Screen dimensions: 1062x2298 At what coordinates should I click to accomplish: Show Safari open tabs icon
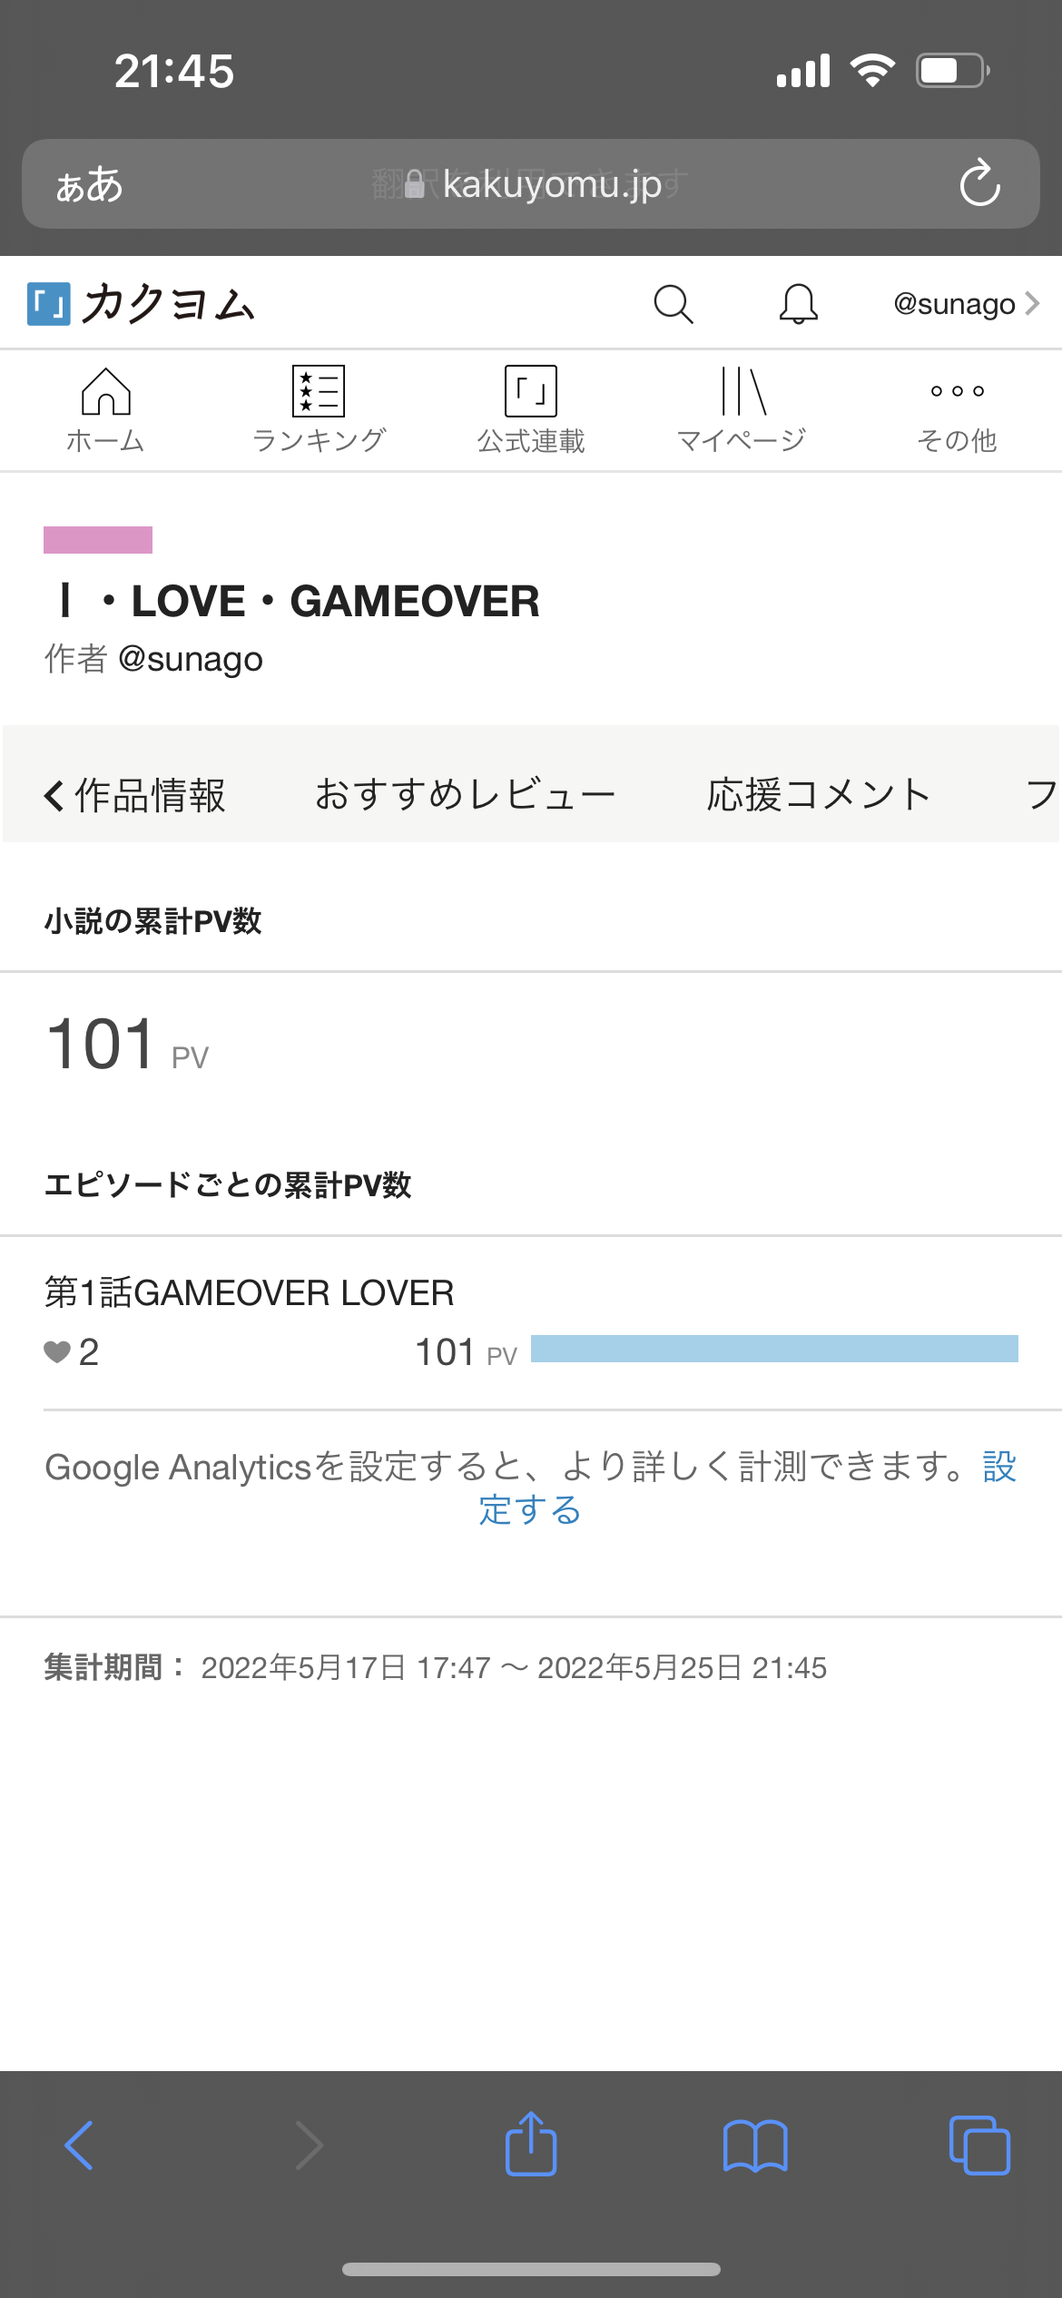(x=978, y=2146)
